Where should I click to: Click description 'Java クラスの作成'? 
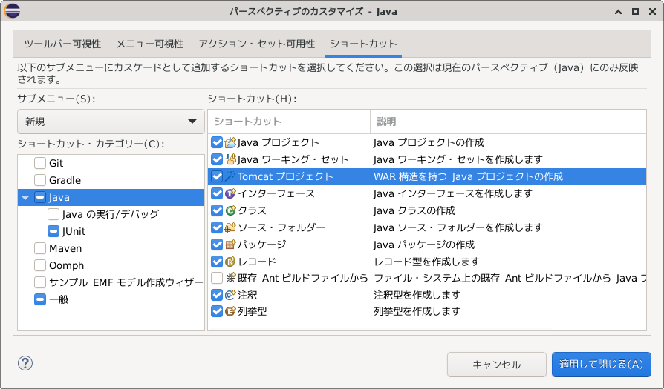coord(414,210)
